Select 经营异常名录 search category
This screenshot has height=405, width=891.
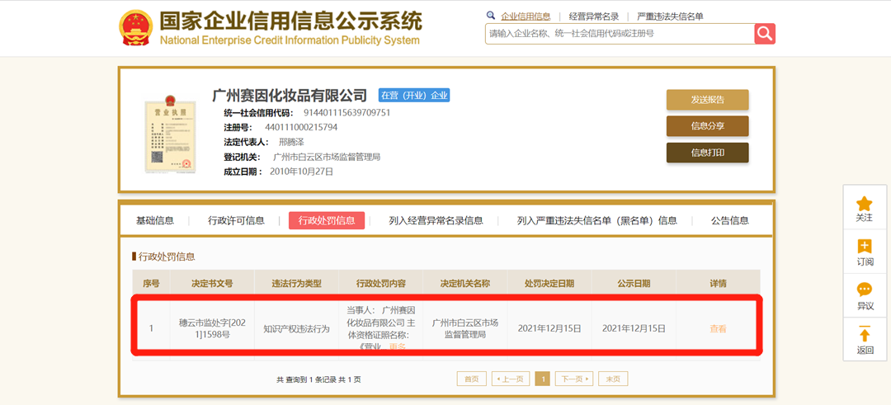coord(593,16)
